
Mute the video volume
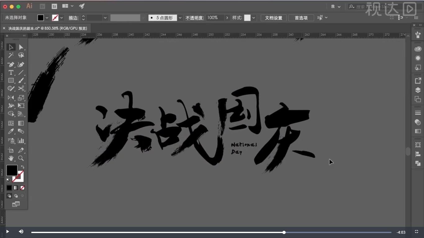tap(21, 231)
